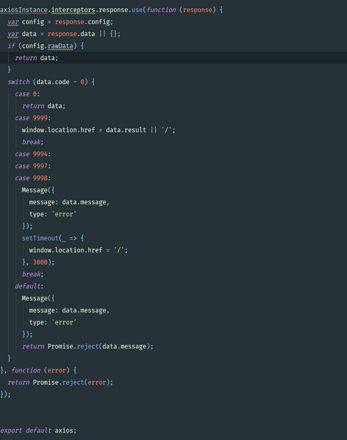This screenshot has height=440, width=347.
Task: Click 'var config = response.config;' line
Action: (60, 22)
